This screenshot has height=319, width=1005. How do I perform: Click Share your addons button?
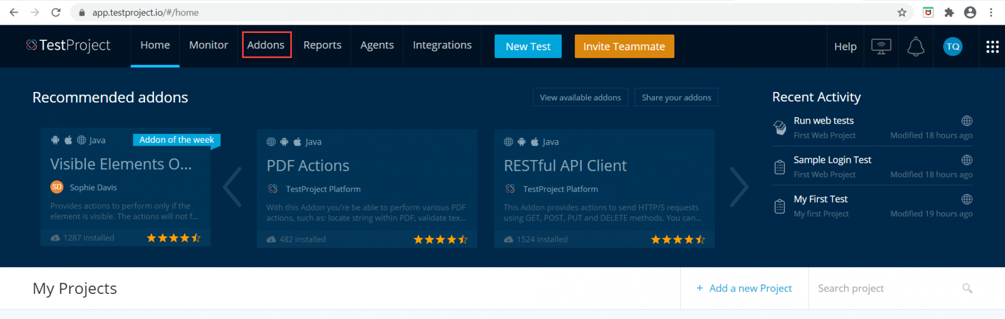[x=676, y=97]
